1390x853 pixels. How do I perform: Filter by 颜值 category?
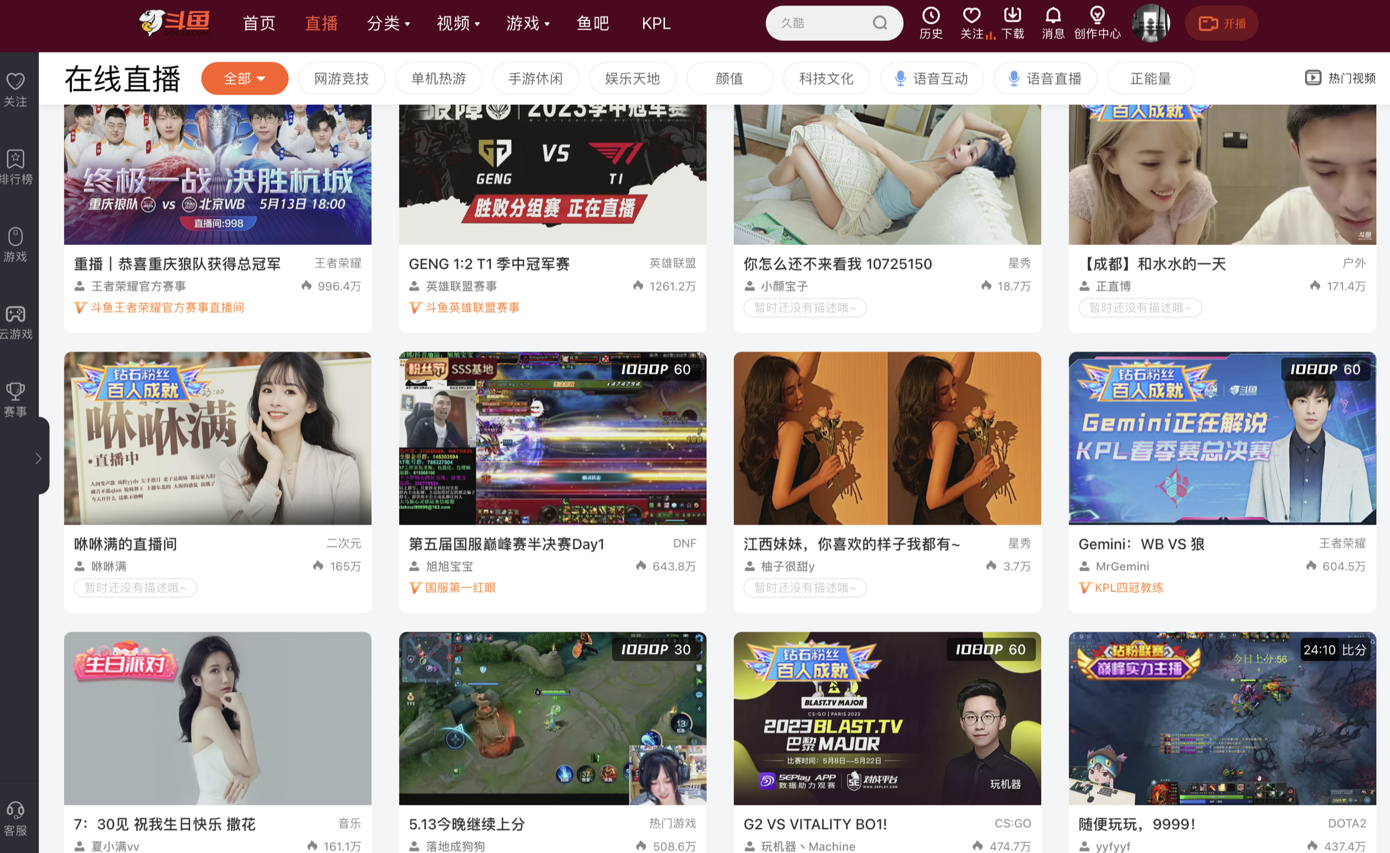click(729, 79)
